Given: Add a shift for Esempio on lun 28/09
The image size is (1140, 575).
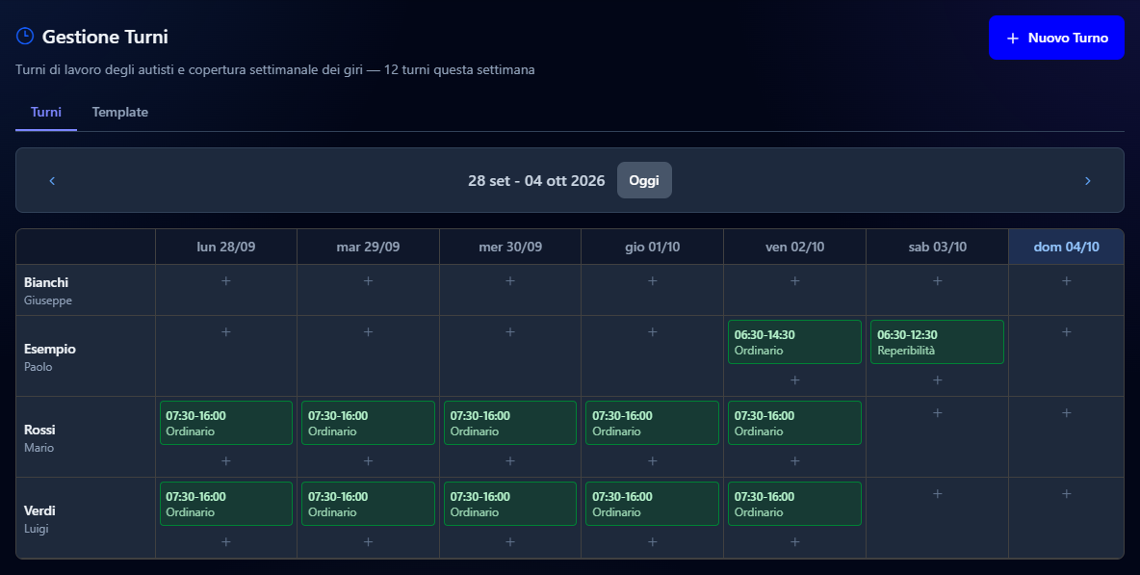Looking at the screenshot, I should pos(226,332).
